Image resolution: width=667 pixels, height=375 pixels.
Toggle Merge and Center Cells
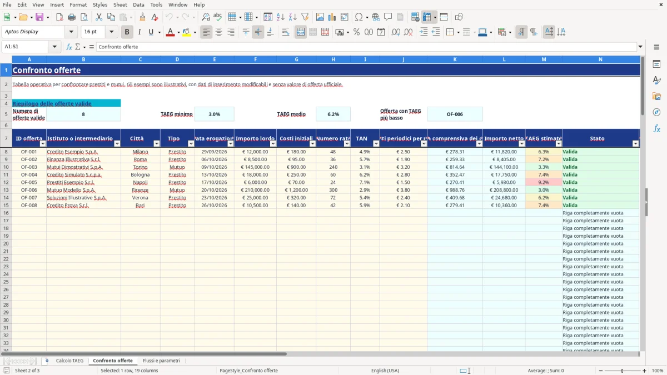pyautogui.click(x=301, y=32)
